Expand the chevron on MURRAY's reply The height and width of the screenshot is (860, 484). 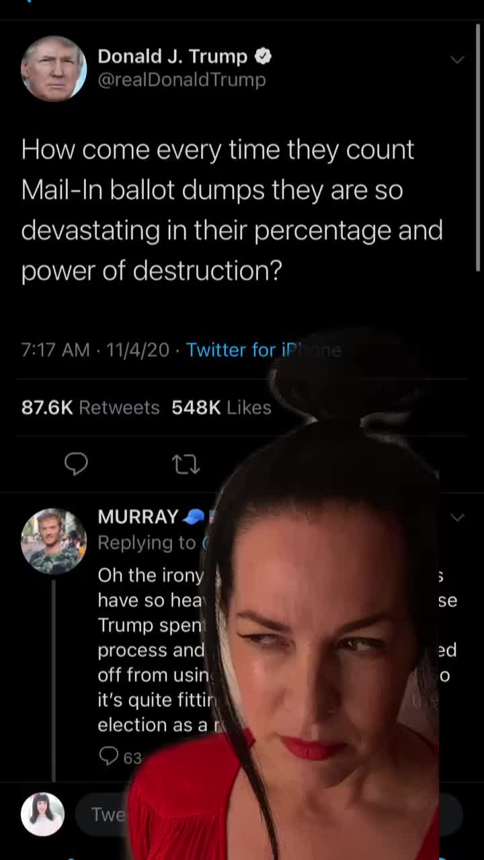click(x=457, y=517)
